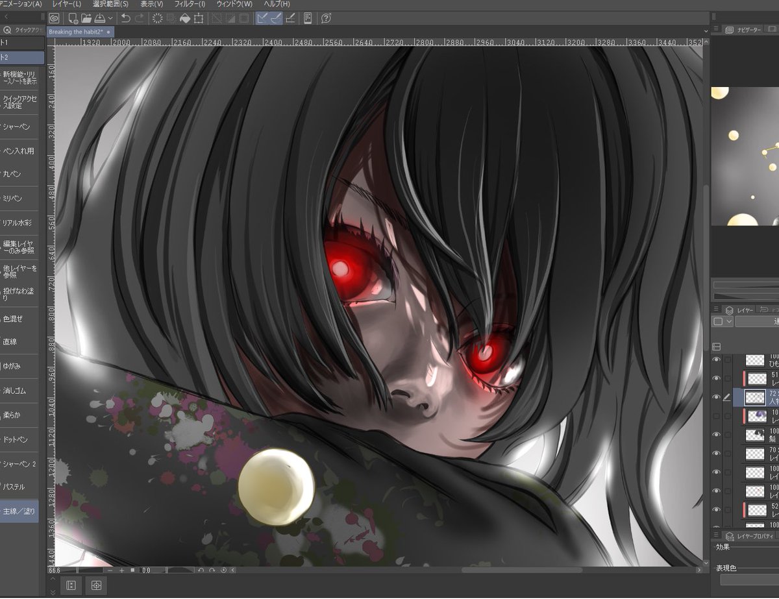Viewport: 779px width, 599px height.
Task: Open the layer blending mode dropdown
Action: (x=757, y=321)
